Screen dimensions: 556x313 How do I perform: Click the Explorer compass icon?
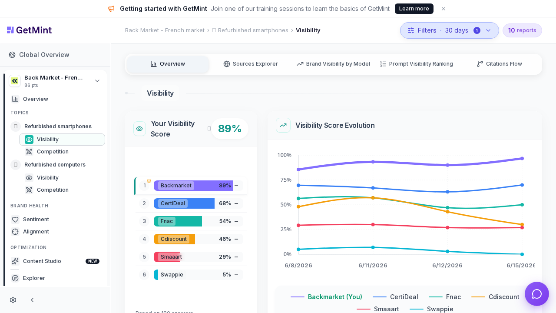tap(15, 278)
